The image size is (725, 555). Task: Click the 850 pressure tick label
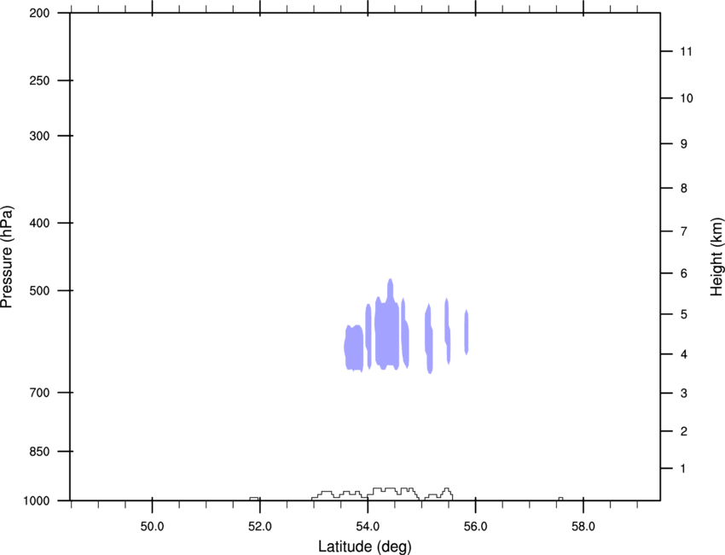[x=40, y=451]
